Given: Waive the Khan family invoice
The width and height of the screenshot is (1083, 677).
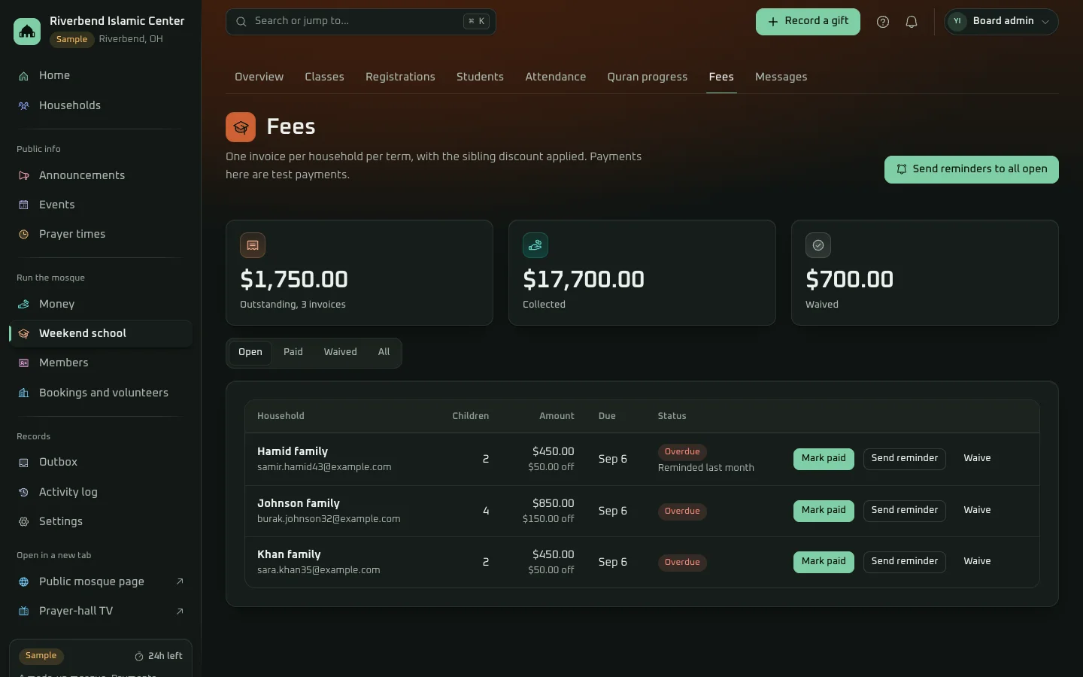Looking at the screenshot, I should coord(977,562).
